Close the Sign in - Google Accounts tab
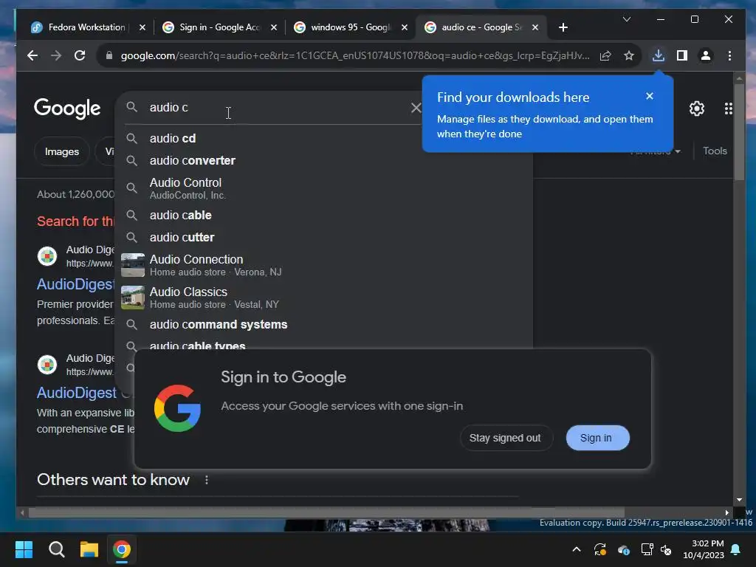This screenshot has width=756, height=567. tap(274, 27)
